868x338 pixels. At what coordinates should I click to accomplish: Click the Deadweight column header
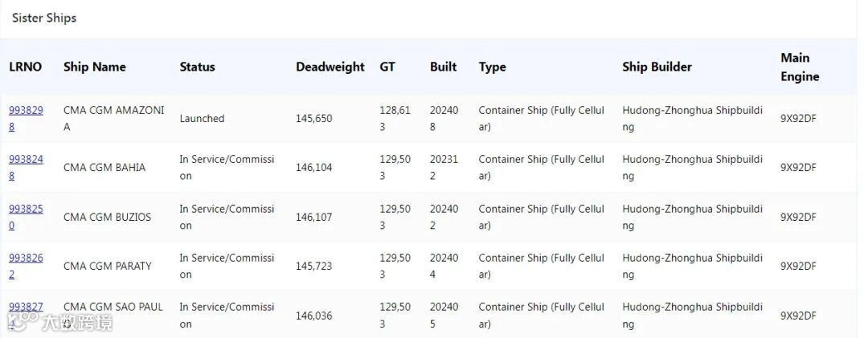pyautogui.click(x=330, y=67)
